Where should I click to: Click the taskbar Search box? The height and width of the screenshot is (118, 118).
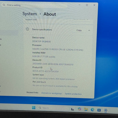click(x=53, y=108)
